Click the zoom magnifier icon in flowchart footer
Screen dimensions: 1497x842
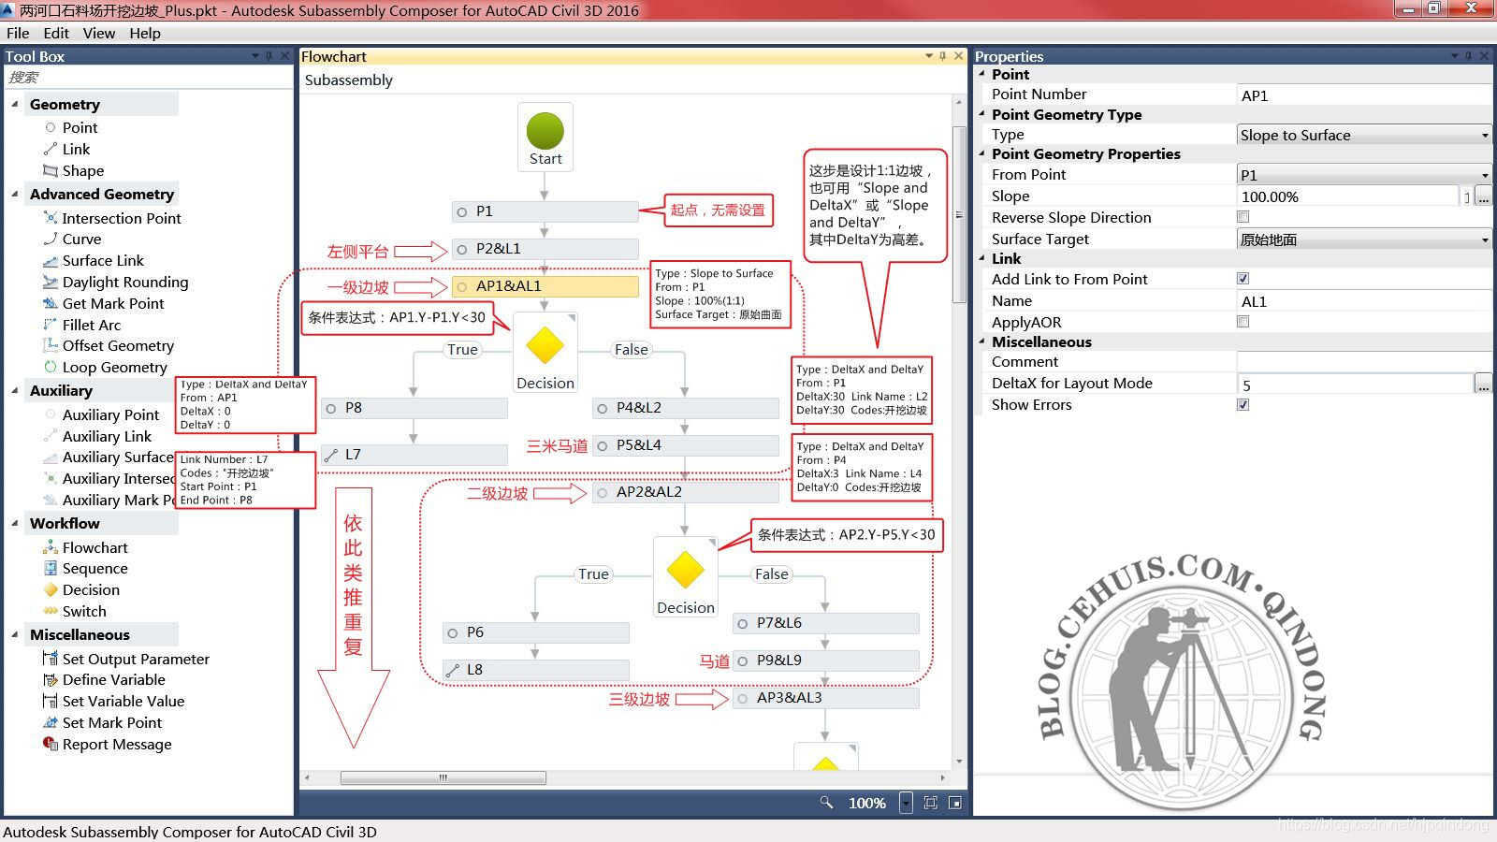coord(826,803)
